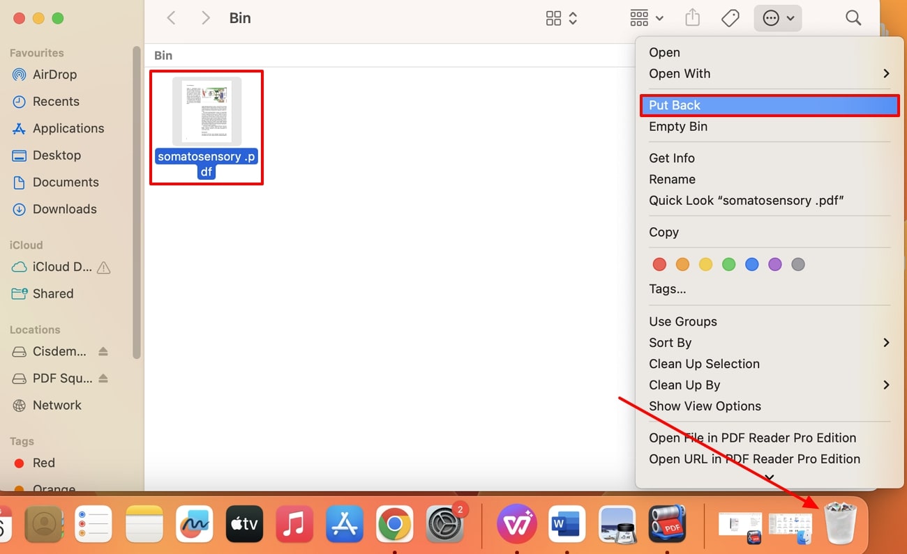Apply the orange tag color
This screenshot has width=907, height=554.
(682, 264)
